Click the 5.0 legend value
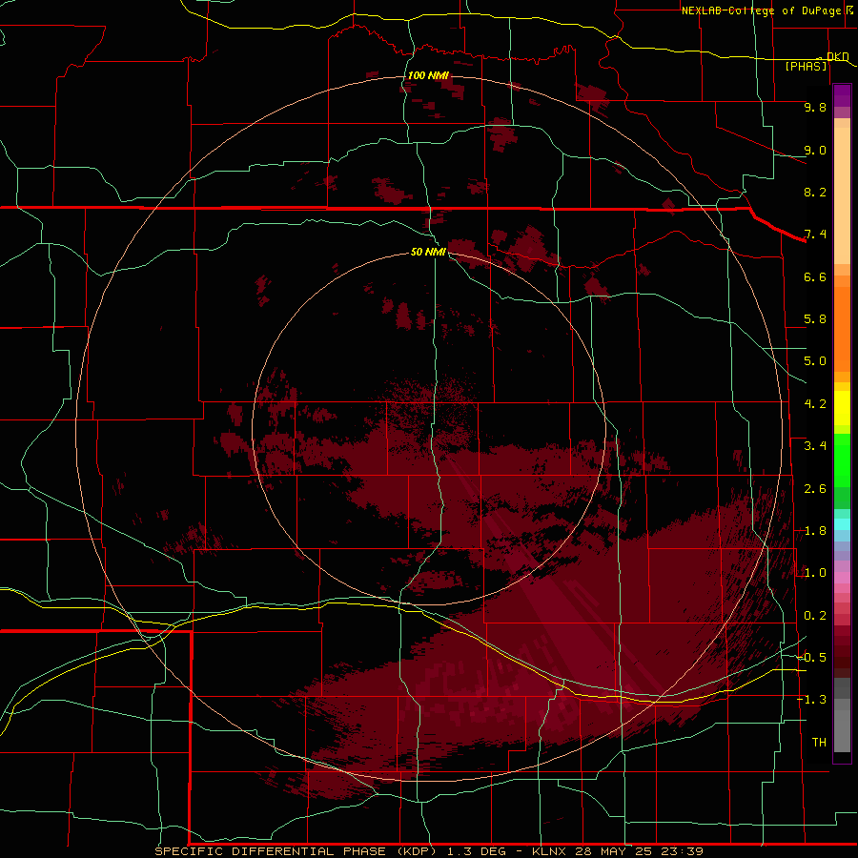The image size is (858, 858). tap(815, 361)
